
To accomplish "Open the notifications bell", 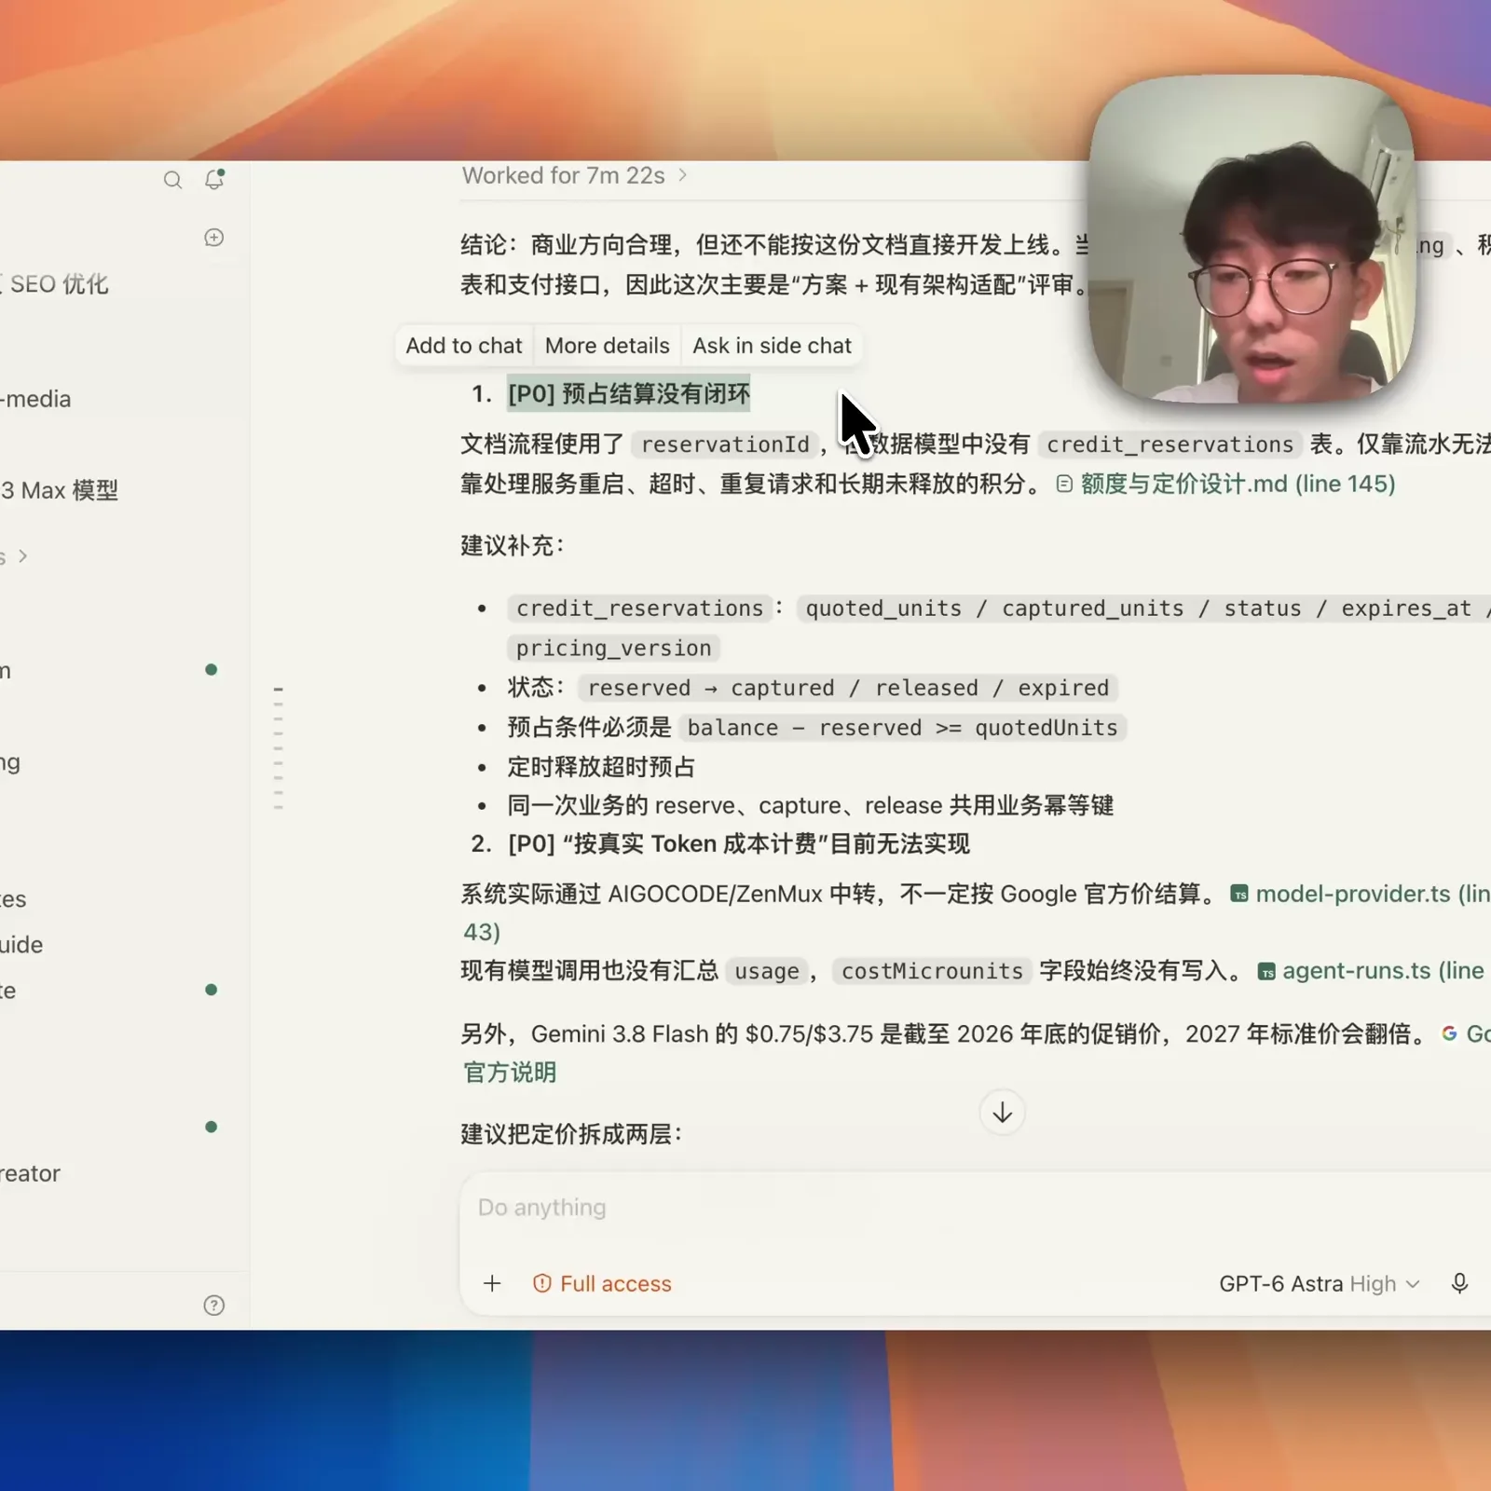I will tap(214, 179).
